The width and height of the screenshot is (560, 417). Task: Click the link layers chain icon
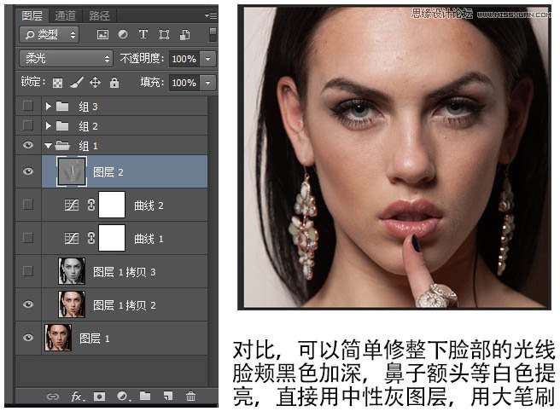click(x=53, y=397)
